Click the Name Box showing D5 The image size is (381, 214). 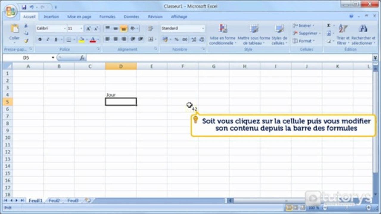[26, 58]
